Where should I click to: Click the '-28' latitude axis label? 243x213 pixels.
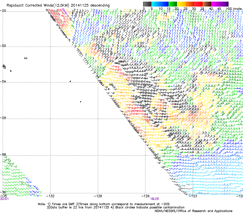[x=3, y=155]
